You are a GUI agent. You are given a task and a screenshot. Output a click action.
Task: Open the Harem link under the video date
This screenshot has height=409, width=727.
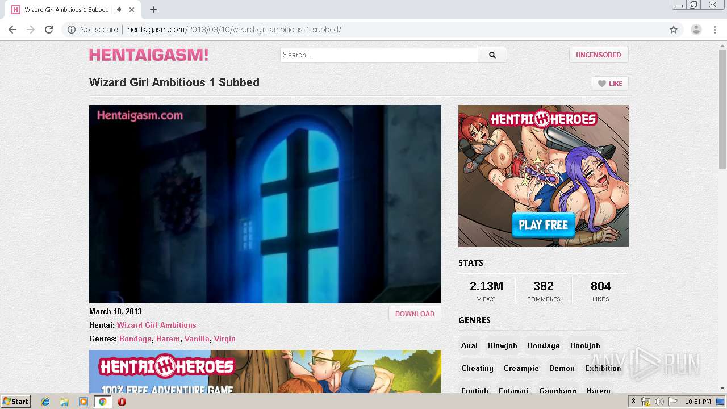pyautogui.click(x=168, y=339)
